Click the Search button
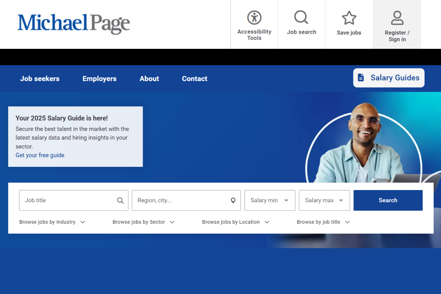441x294 pixels. (x=388, y=200)
